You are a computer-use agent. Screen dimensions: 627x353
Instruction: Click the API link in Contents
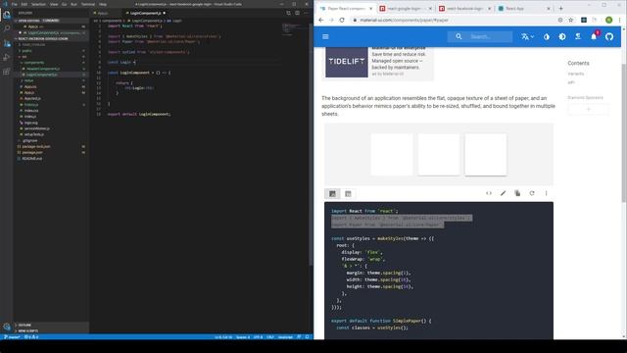click(x=571, y=82)
